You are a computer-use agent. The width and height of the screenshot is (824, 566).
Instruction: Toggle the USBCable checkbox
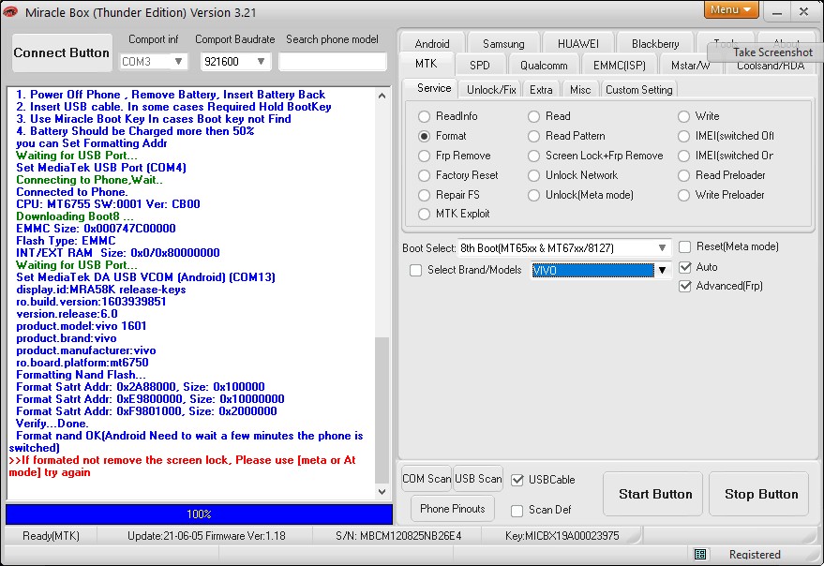click(517, 480)
